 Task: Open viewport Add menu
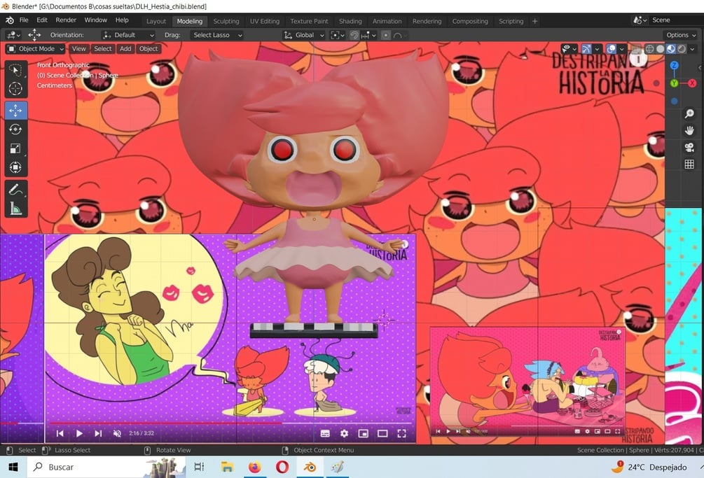[125, 49]
